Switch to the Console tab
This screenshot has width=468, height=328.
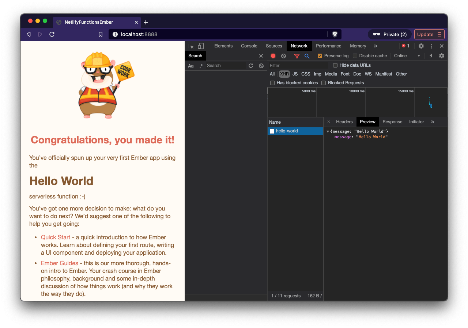click(249, 46)
